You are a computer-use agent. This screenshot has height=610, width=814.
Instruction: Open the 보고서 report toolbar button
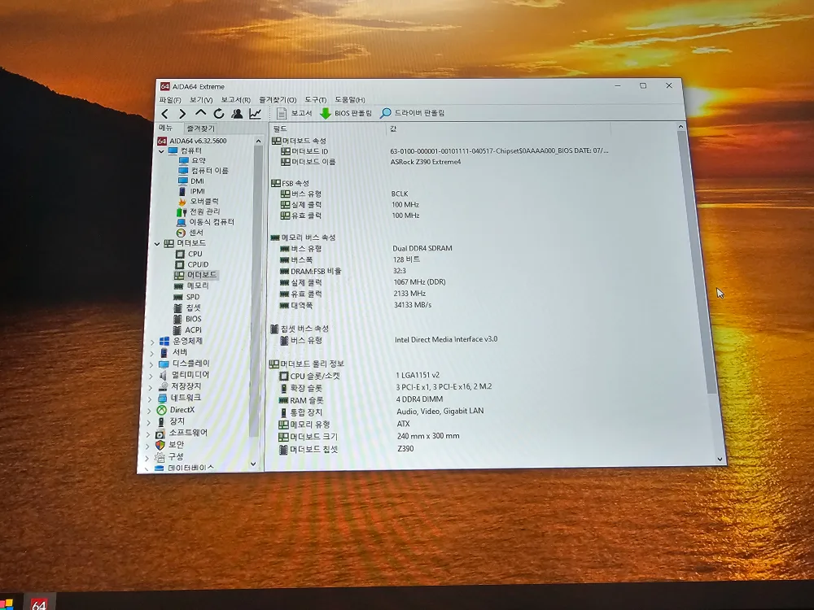(x=294, y=113)
